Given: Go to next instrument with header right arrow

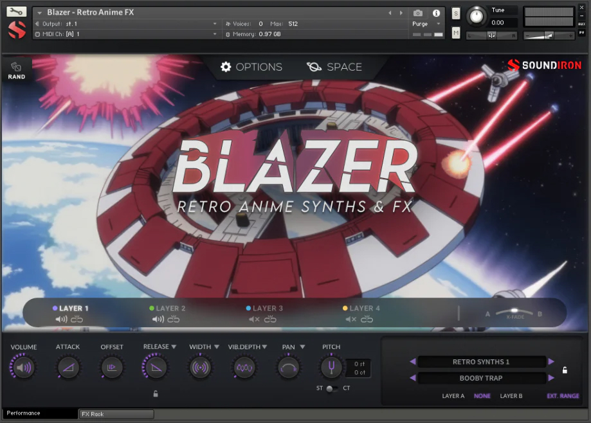Looking at the screenshot, I should click(x=401, y=14).
